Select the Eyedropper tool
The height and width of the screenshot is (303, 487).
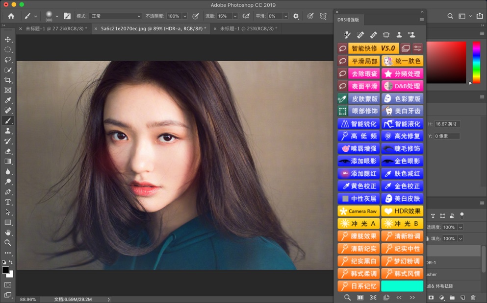8,100
